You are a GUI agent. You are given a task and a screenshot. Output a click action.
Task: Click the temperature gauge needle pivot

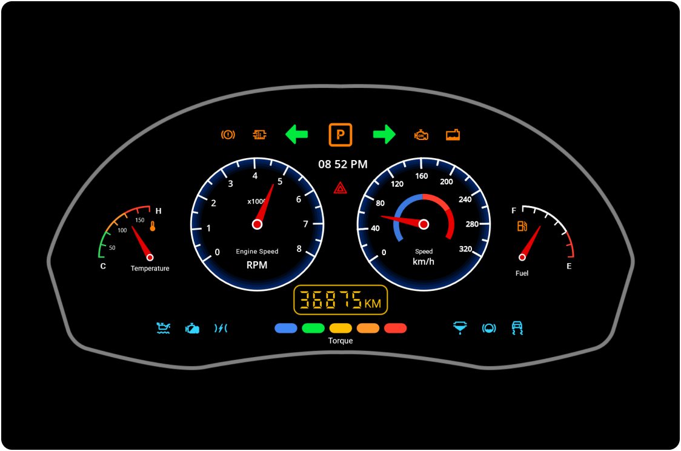pyautogui.click(x=150, y=257)
